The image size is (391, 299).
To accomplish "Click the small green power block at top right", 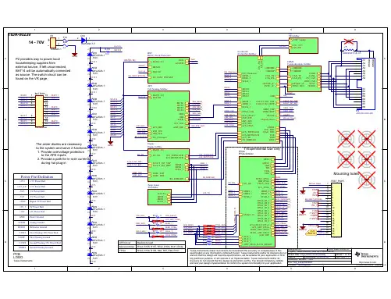I will click(304, 46).
